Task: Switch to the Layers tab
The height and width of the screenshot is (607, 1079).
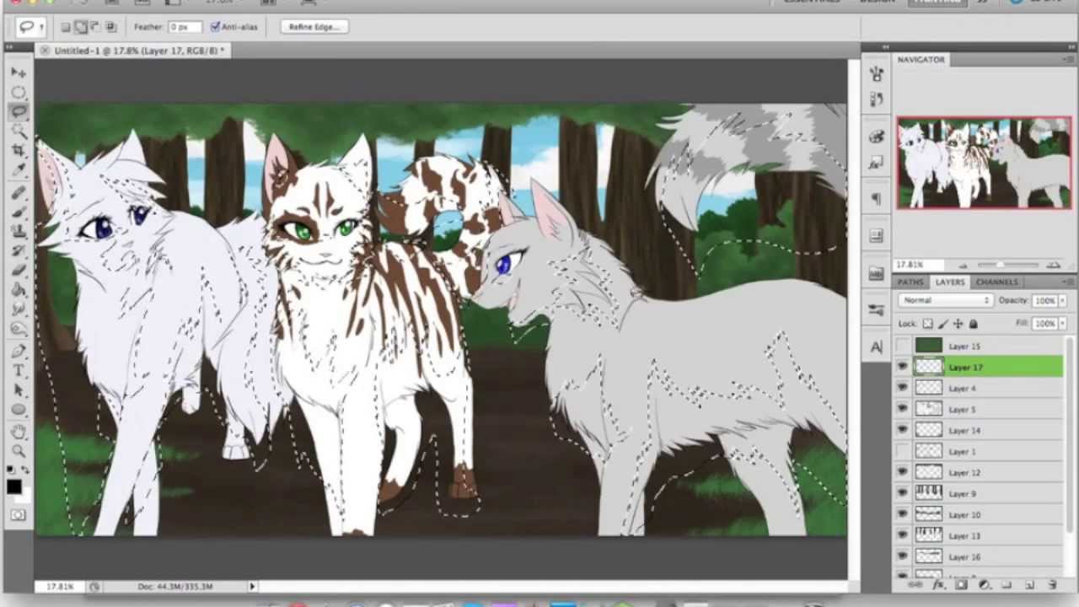Action: coord(949,282)
